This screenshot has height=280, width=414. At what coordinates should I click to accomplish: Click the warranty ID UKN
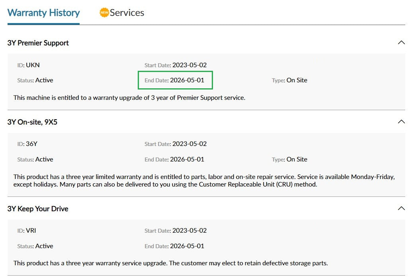pyautogui.click(x=33, y=65)
